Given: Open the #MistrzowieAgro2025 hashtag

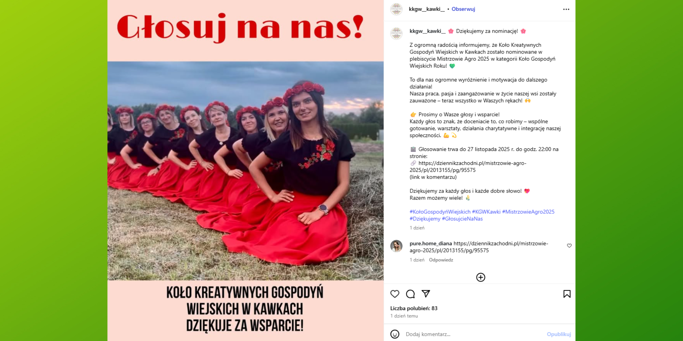Looking at the screenshot, I should [528, 212].
